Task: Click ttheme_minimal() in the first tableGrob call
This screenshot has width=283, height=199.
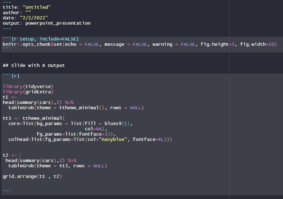Action: [82, 108]
